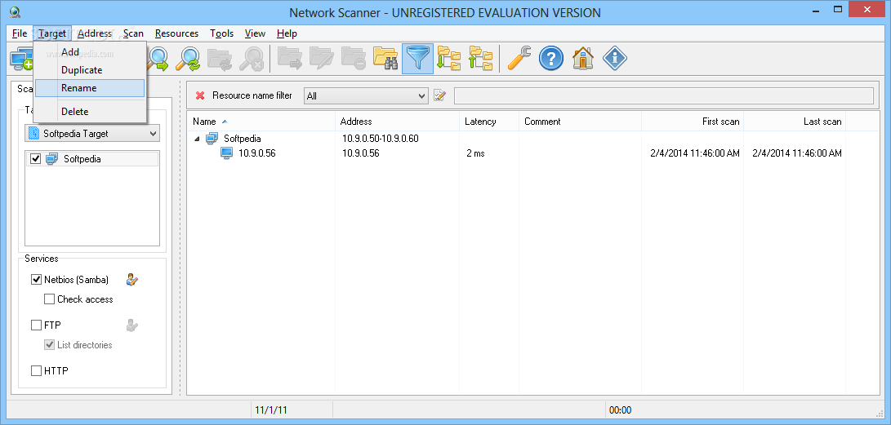Click the Address column header

(x=397, y=122)
